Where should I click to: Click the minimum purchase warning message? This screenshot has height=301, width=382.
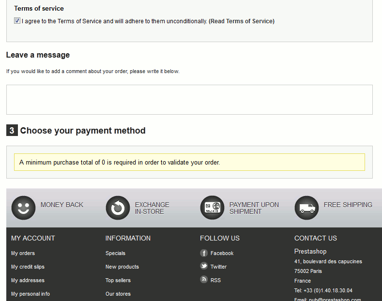[189, 163]
